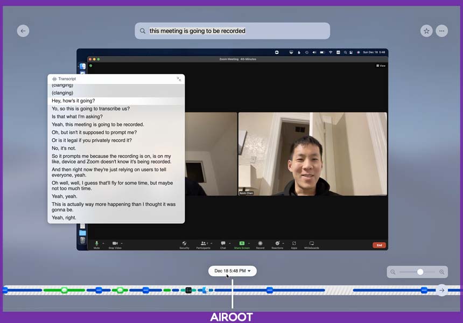Screen dimensions: 463x323
Task: Select the Finder marker on the timeline
Action: click(205, 290)
